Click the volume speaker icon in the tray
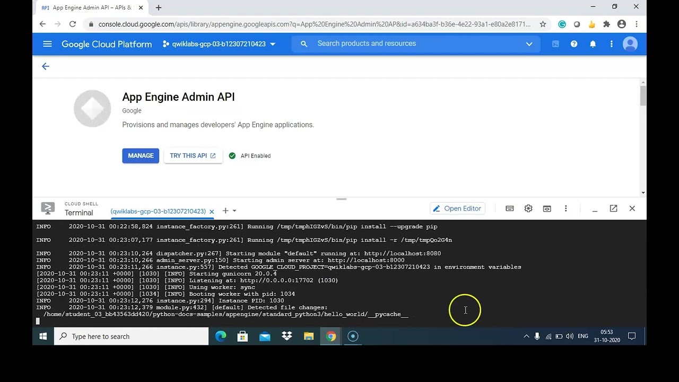 click(x=569, y=336)
